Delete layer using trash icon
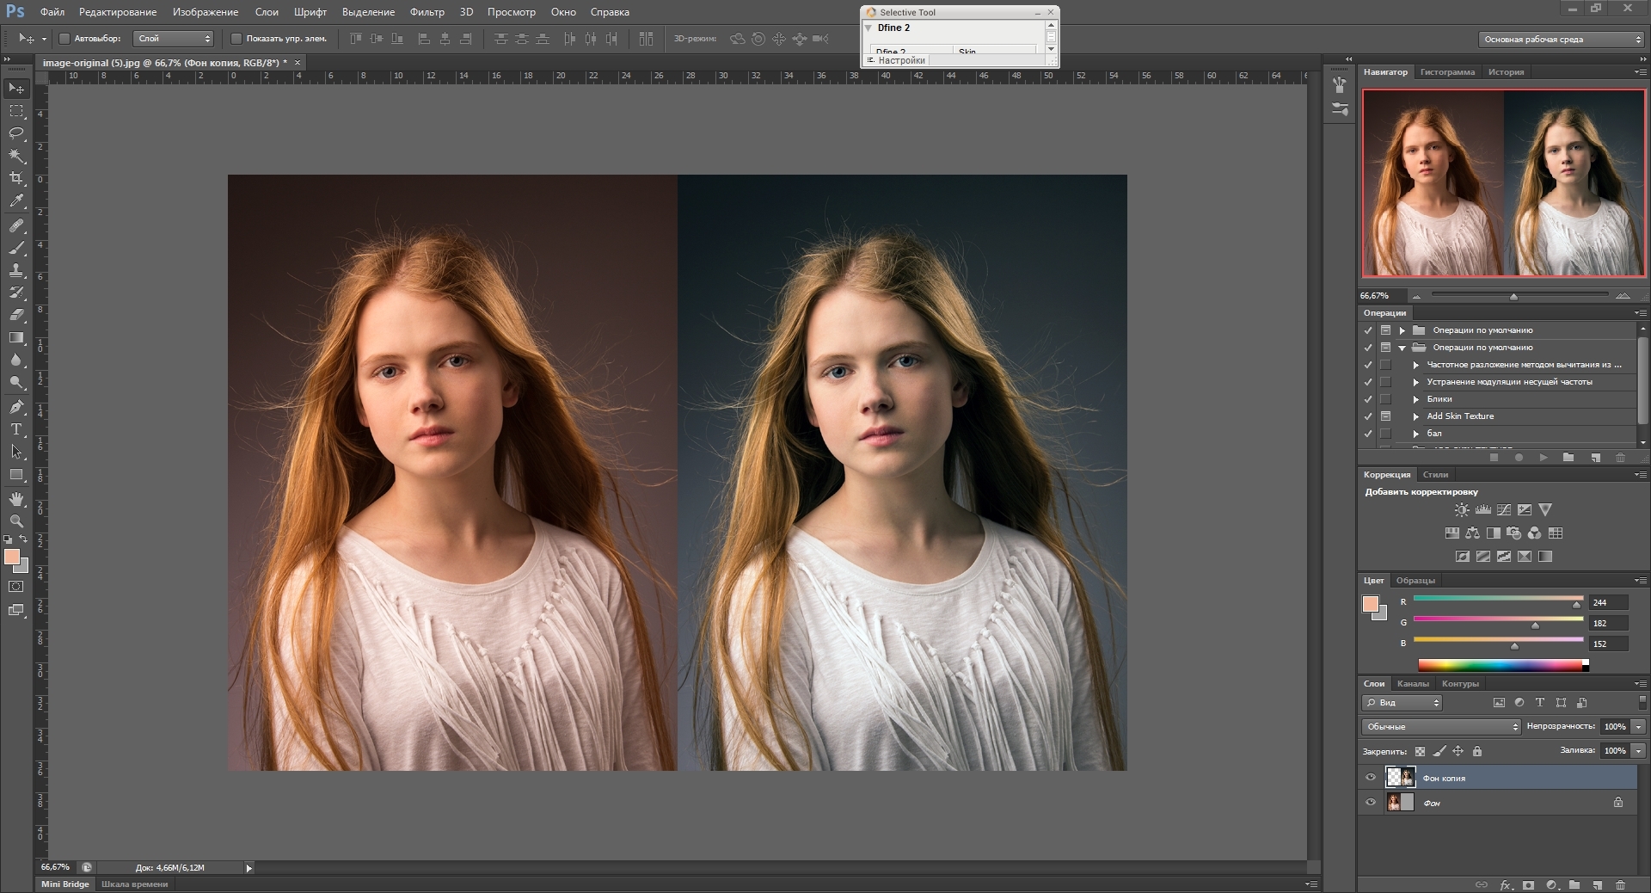This screenshot has height=893, width=1651. coord(1620,884)
